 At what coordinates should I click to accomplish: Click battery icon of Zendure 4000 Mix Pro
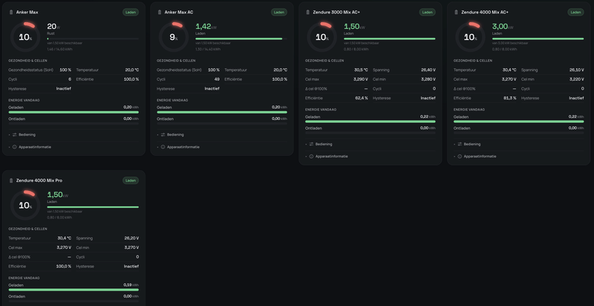[x=11, y=181]
